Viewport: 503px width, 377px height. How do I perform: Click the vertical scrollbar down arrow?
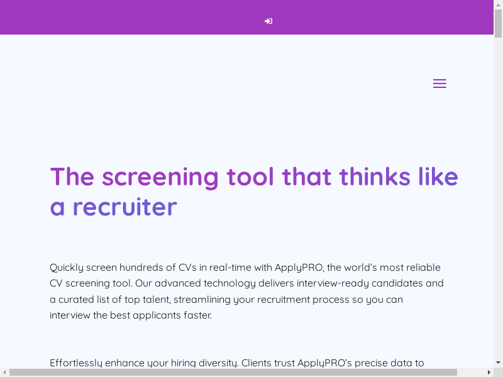click(498, 363)
